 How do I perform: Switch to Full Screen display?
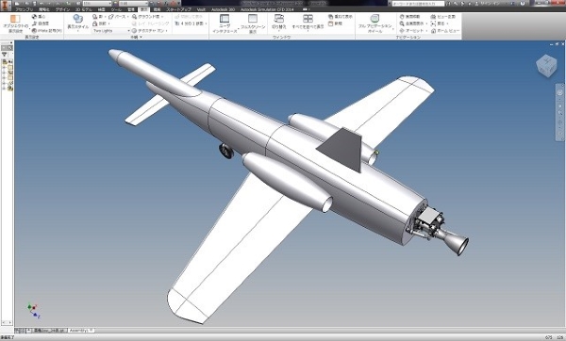coord(253,19)
